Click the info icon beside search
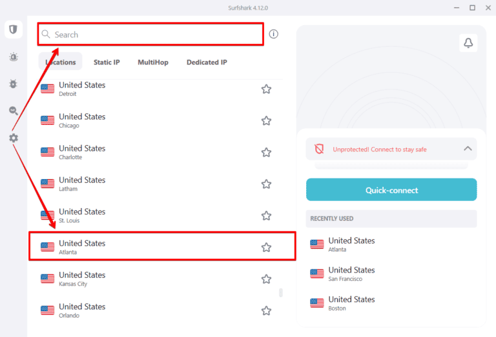 click(x=274, y=34)
